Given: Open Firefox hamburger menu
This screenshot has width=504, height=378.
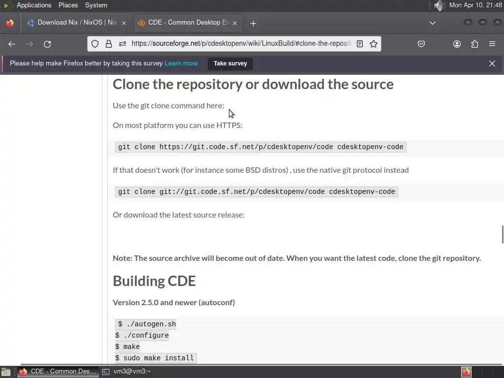Looking at the screenshot, I should click(492, 44).
